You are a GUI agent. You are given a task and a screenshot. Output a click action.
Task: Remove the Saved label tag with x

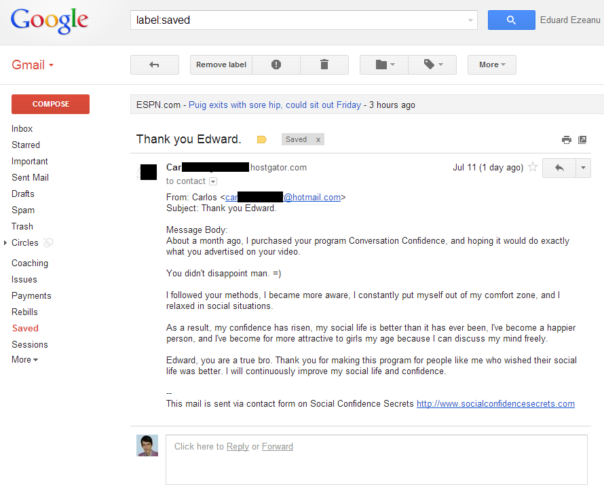tap(318, 139)
